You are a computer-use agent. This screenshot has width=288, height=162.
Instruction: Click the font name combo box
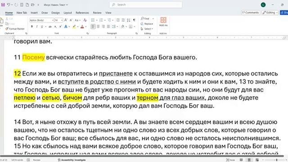[x=42, y=20]
